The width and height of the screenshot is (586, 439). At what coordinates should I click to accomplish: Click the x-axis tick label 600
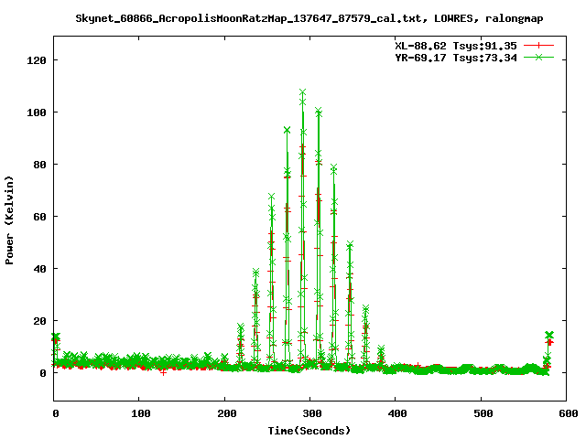(x=569, y=413)
